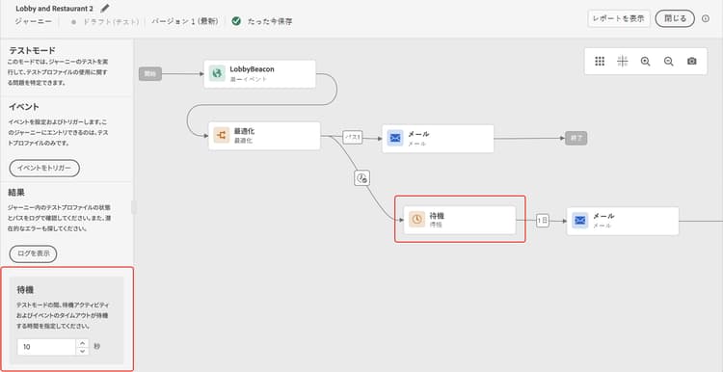Click the Lobby and Restaurant 2 title

click(54, 9)
